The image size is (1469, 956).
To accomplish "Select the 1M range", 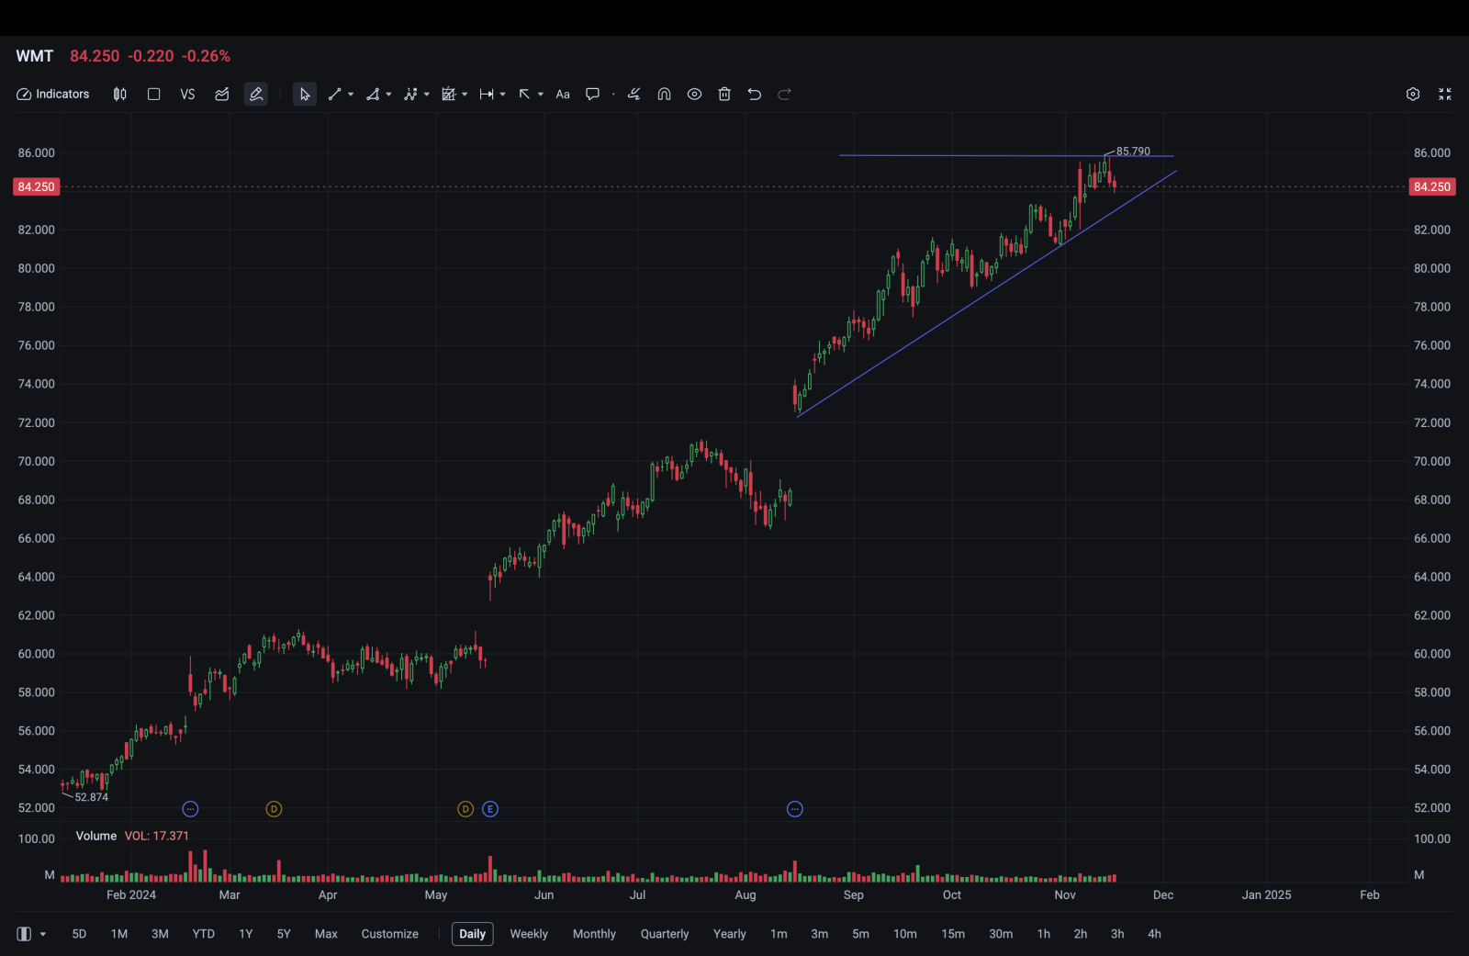I will [x=119, y=934].
